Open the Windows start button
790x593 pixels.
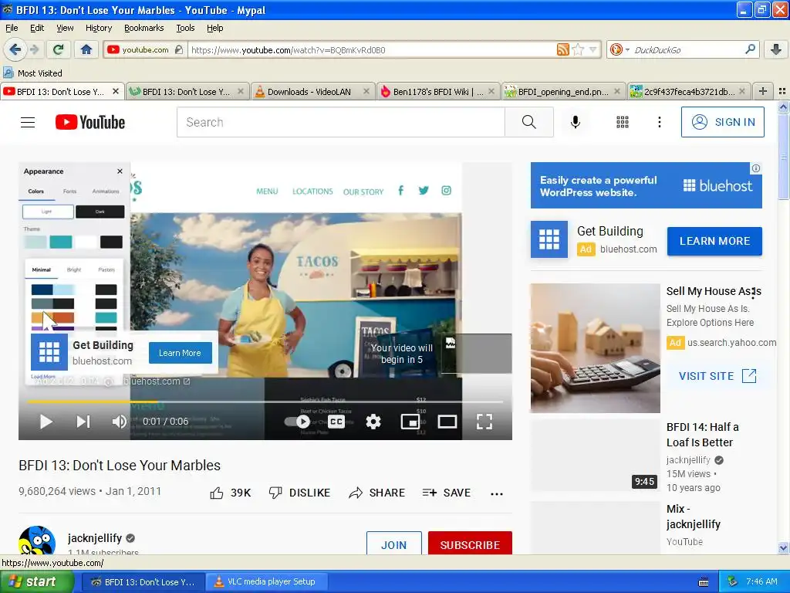pos(36,582)
